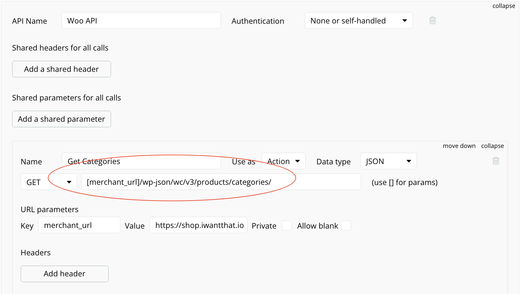Click the caret arrow on the Authentication selector

pyautogui.click(x=405, y=20)
